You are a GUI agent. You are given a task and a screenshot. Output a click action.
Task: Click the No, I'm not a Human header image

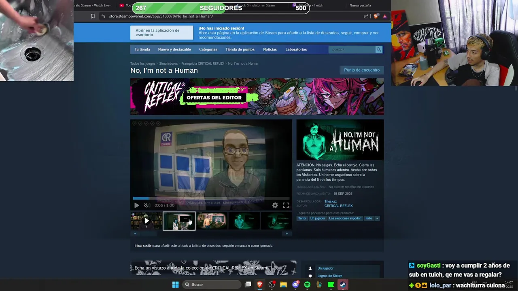[x=340, y=140]
